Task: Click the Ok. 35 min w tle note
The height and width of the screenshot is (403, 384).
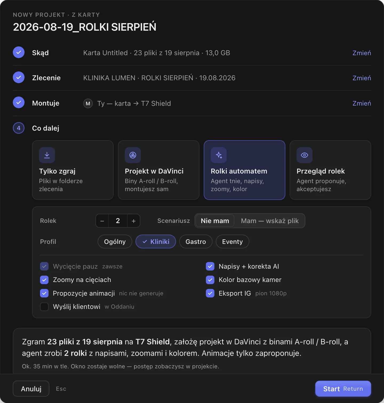Action: (x=121, y=366)
